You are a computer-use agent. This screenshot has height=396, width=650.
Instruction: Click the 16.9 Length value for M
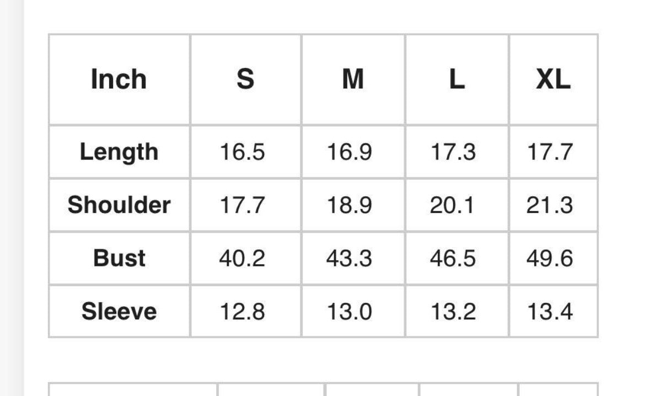tap(350, 152)
